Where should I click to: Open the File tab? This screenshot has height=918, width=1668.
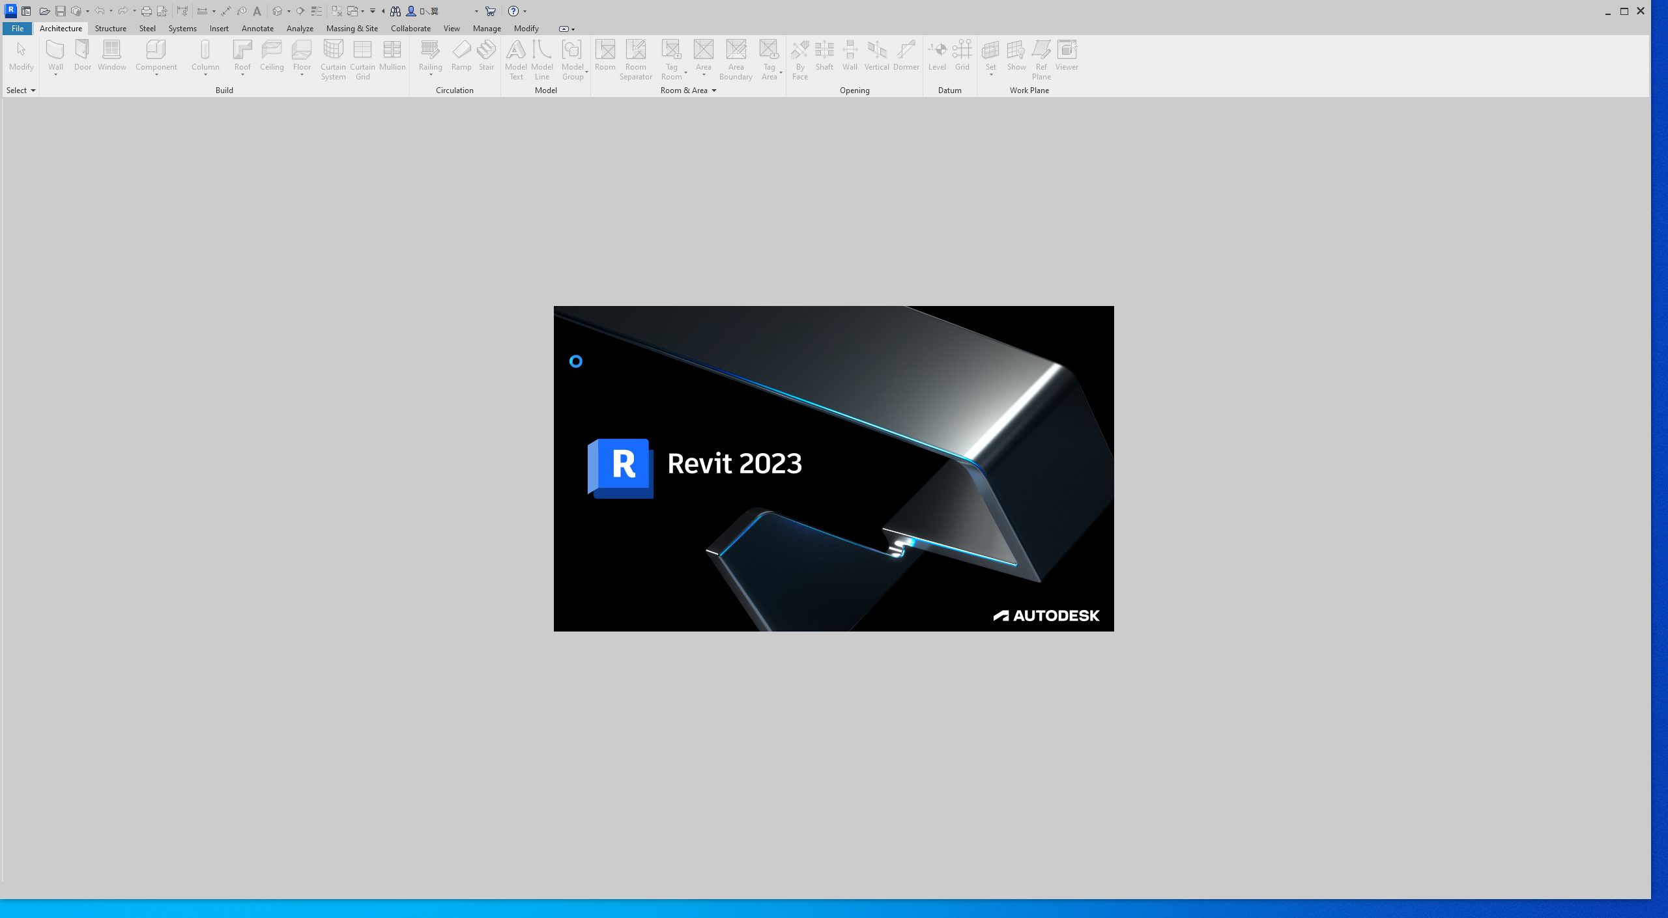18,29
